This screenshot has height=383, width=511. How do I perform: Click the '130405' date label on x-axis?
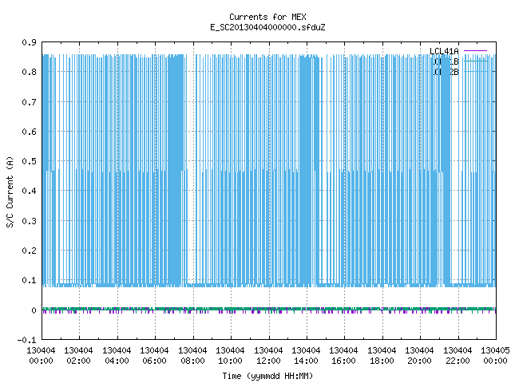(495, 350)
